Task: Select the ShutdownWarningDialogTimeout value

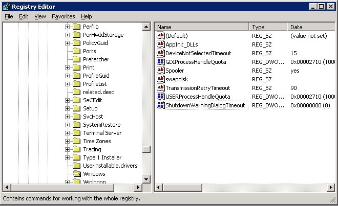Action: (205, 105)
